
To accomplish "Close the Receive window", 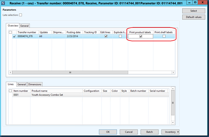I will click(203, 2).
